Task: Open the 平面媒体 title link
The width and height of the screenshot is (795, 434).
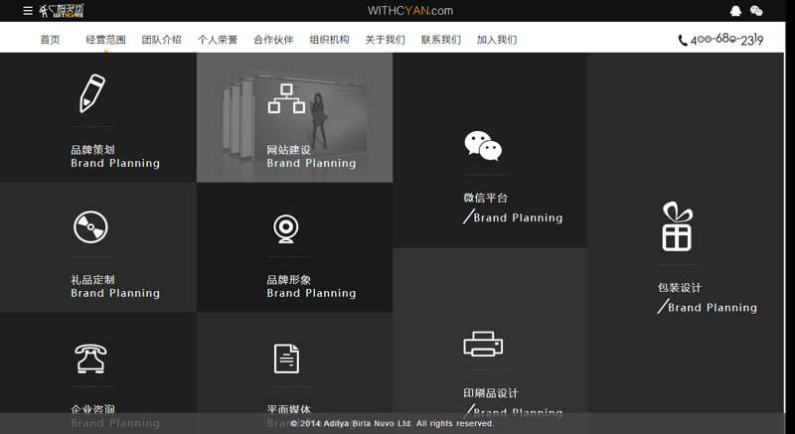Action: point(288,409)
